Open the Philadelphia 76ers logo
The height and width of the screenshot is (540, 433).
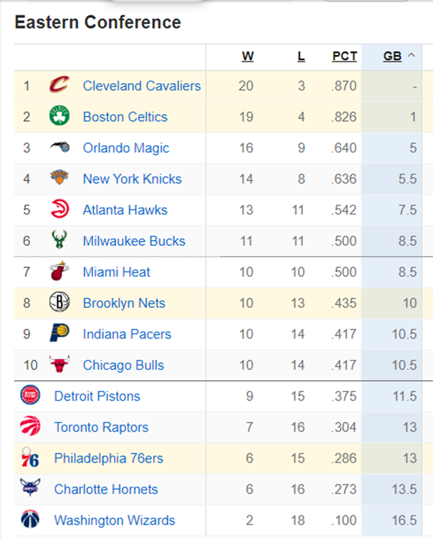click(30, 458)
